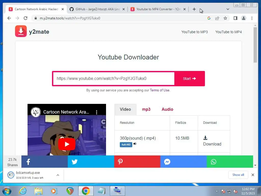Image resolution: width=261 pixels, height=196 pixels.
Task: Click the y2mate site name text
Action: [x=39, y=32]
